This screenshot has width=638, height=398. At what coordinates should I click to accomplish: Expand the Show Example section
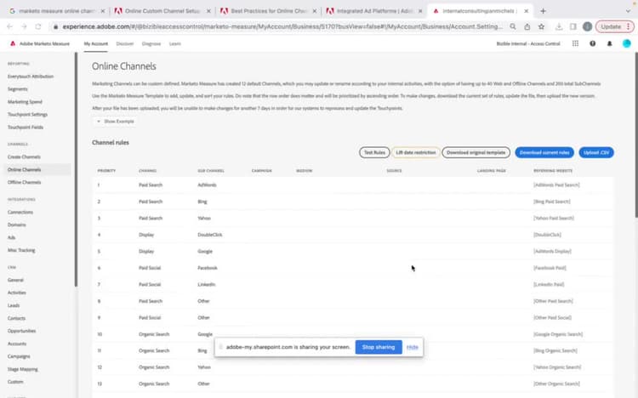116,122
